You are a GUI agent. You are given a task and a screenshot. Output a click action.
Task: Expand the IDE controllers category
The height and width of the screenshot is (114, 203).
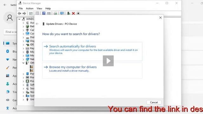[23, 45]
